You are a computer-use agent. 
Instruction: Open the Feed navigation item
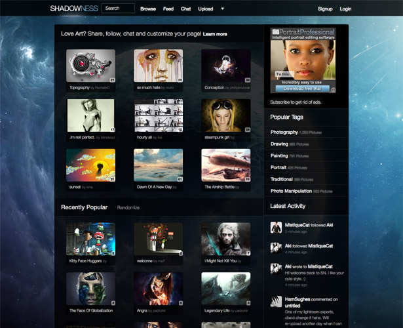tap(168, 9)
